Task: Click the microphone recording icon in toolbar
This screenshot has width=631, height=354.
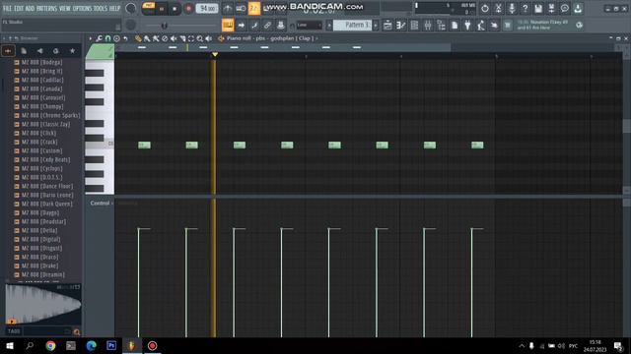Action: pyautogui.click(x=512, y=9)
